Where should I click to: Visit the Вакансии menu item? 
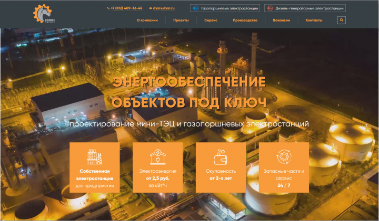[x=281, y=20]
